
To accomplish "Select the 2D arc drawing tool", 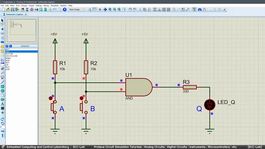I will point(2,95).
